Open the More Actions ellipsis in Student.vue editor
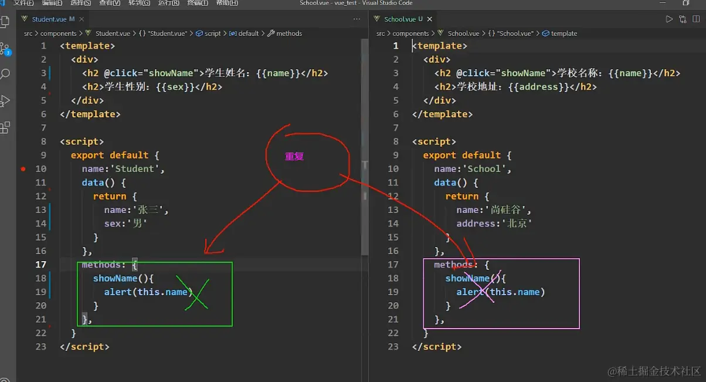Viewport: 706px width, 382px height. point(357,19)
